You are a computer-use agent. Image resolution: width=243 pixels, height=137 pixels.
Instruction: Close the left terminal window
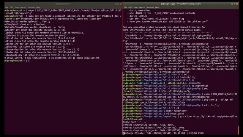121,4
